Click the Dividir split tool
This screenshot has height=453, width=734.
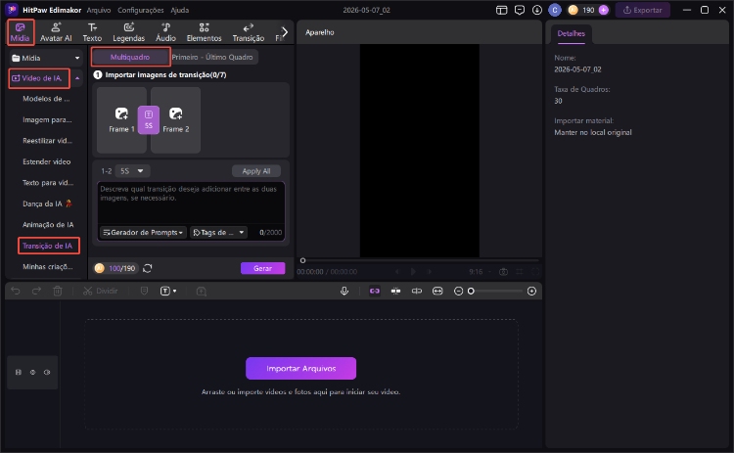(x=101, y=292)
